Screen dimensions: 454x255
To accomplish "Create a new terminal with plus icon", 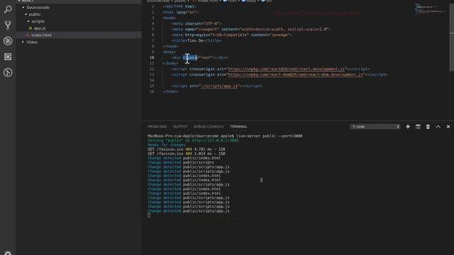I will point(408,127).
